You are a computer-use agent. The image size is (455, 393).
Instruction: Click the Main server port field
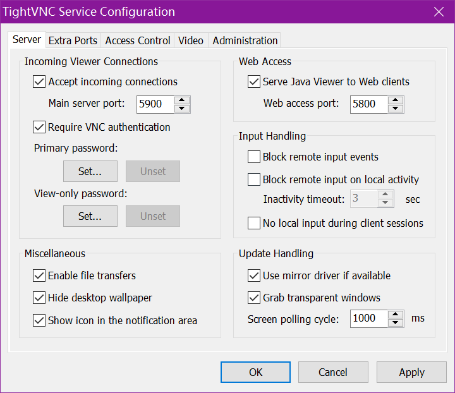[154, 104]
